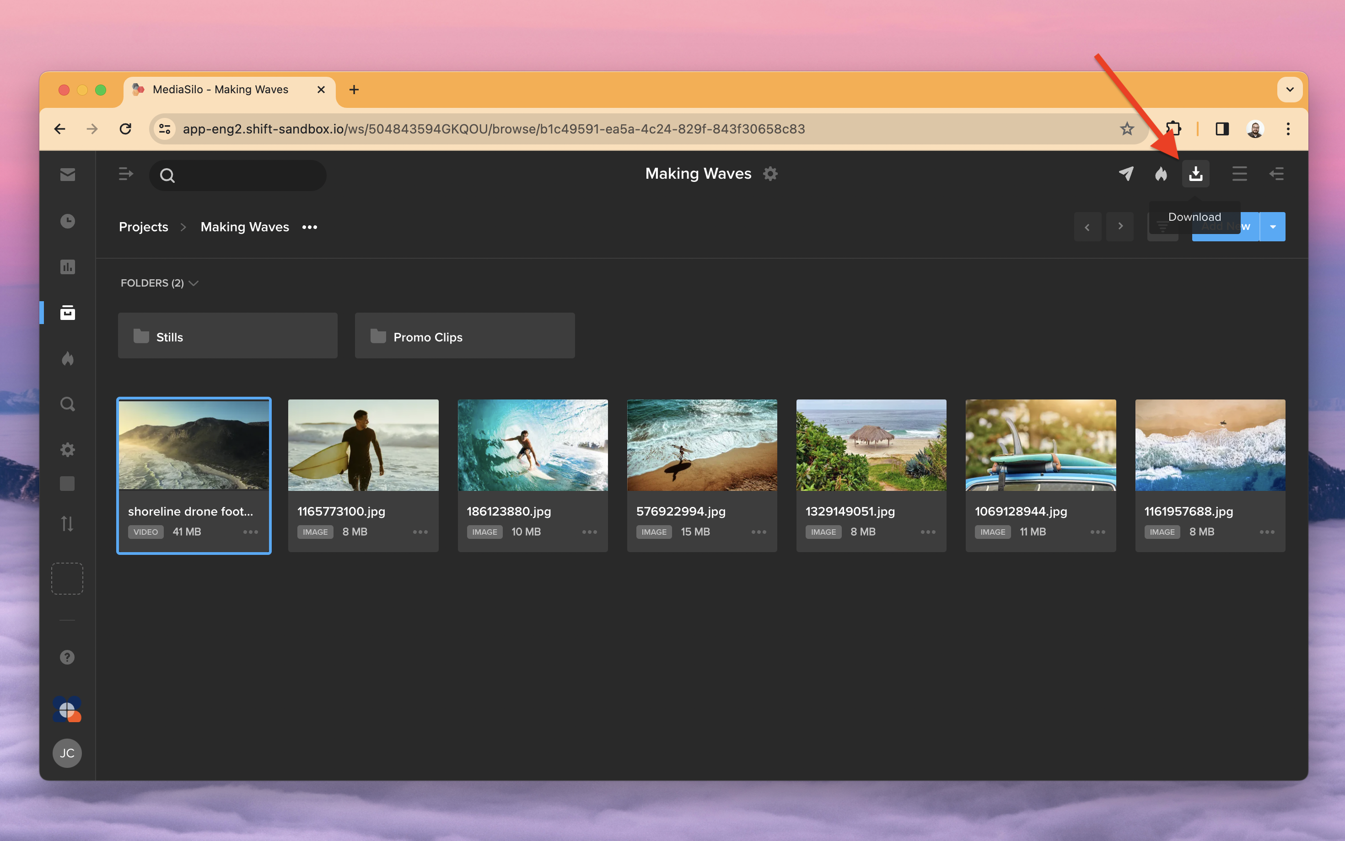
Task: Open the Promo Clips folder
Action: click(x=465, y=335)
